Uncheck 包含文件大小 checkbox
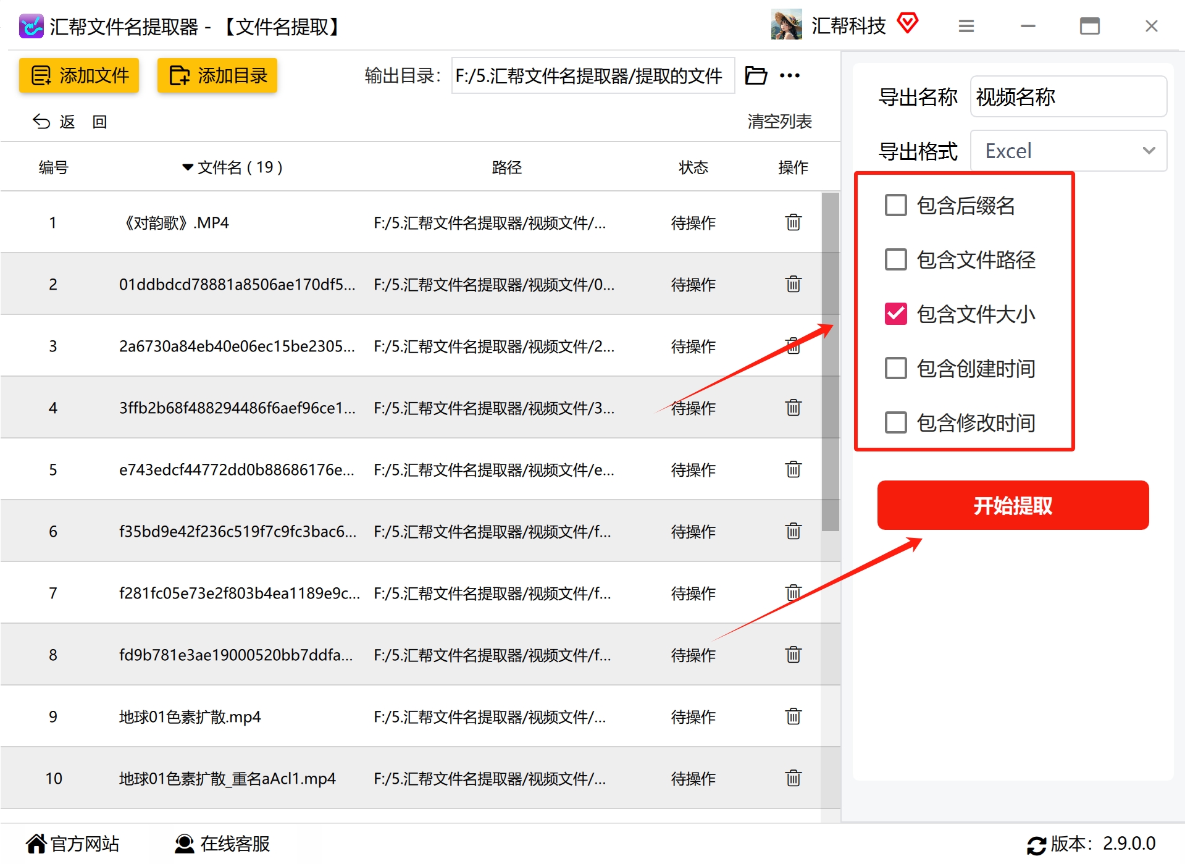This screenshot has height=864, width=1185. (896, 314)
